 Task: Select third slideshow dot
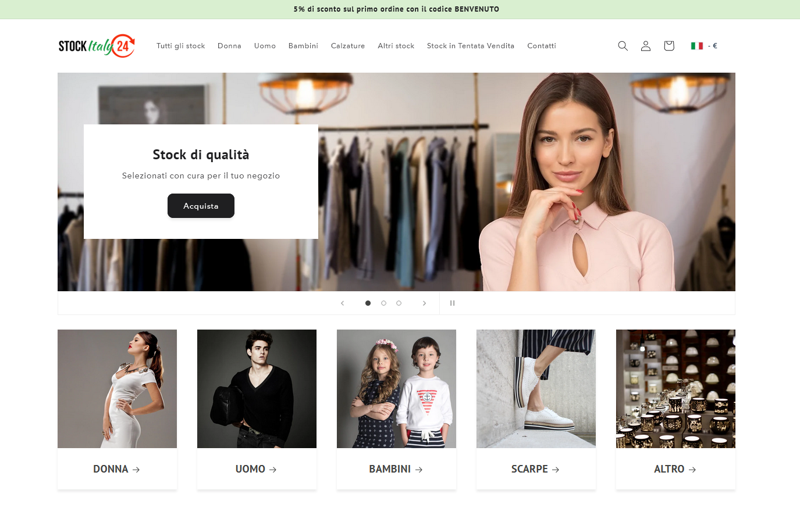pyautogui.click(x=399, y=303)
